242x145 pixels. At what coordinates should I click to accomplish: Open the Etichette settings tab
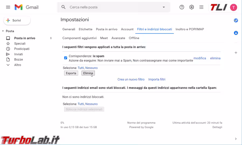tap(85, 29)
